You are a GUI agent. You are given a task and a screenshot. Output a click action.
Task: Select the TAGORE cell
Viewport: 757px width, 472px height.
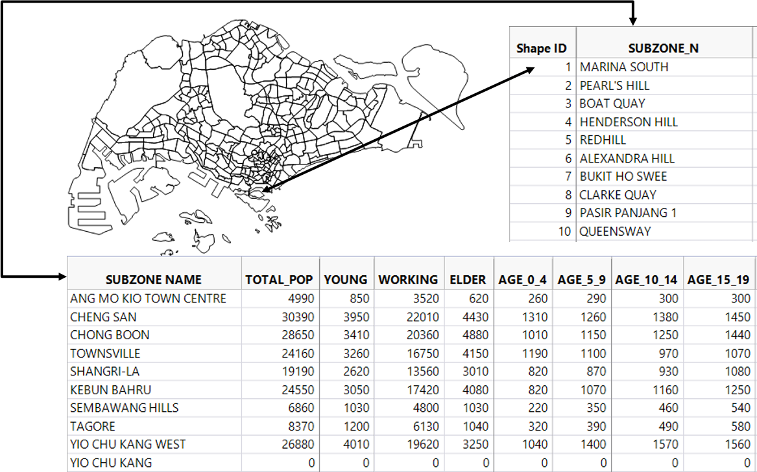154,426
